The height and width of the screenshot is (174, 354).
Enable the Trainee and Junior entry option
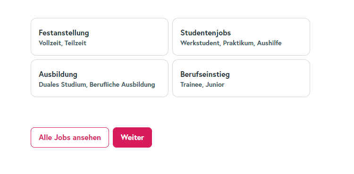pos(241,78)
